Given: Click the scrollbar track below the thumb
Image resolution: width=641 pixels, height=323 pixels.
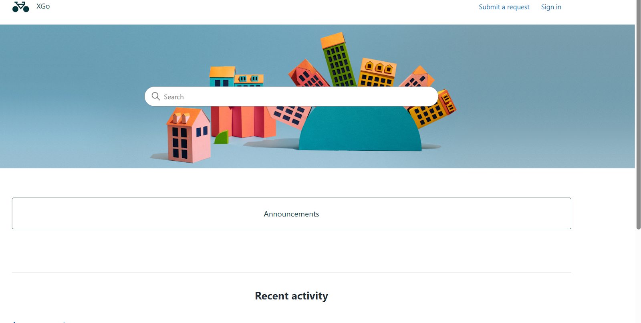Looking at the screenshot, I should pyautogui.click(x=638, y=277).
